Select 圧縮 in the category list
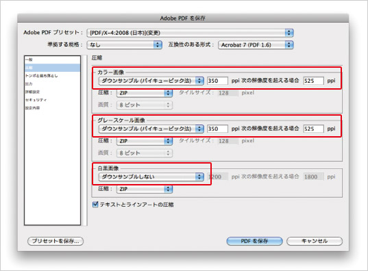 pos(52,68)
